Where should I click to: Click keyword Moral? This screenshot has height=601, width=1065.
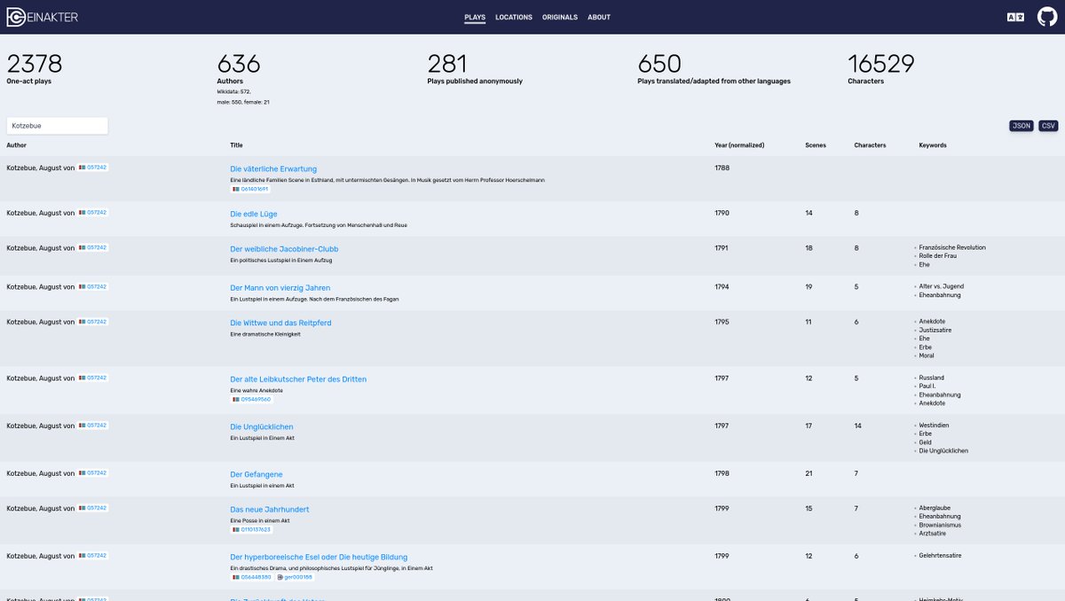[x=927, y=355]
